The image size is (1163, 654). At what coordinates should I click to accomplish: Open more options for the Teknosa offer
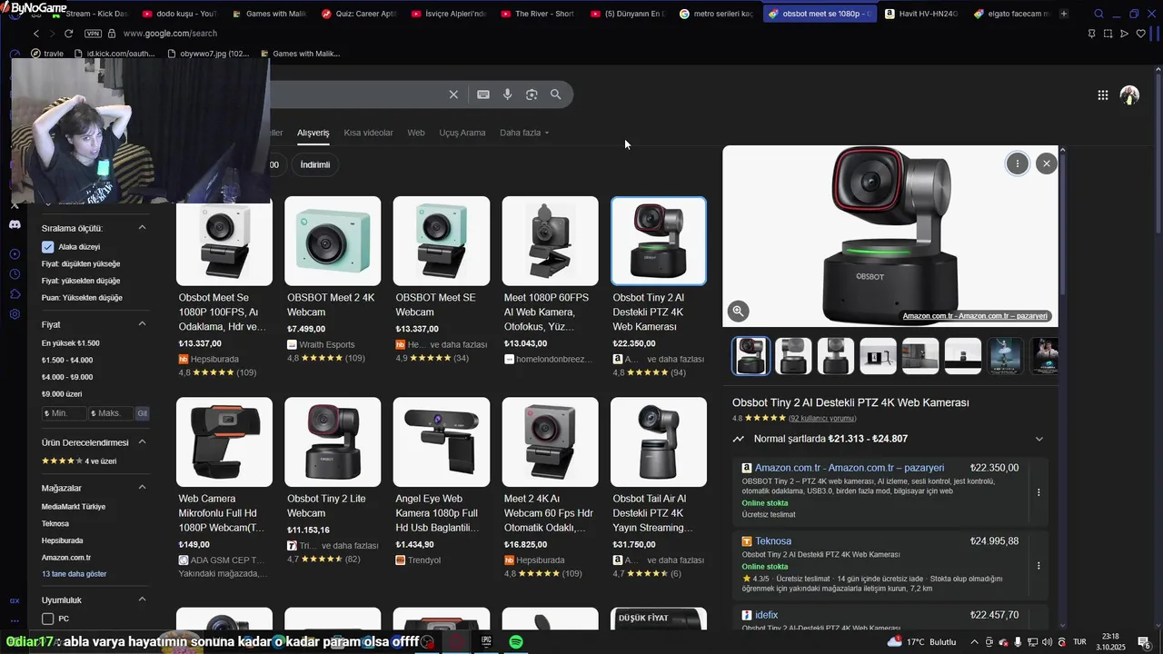pos(1039,565)
